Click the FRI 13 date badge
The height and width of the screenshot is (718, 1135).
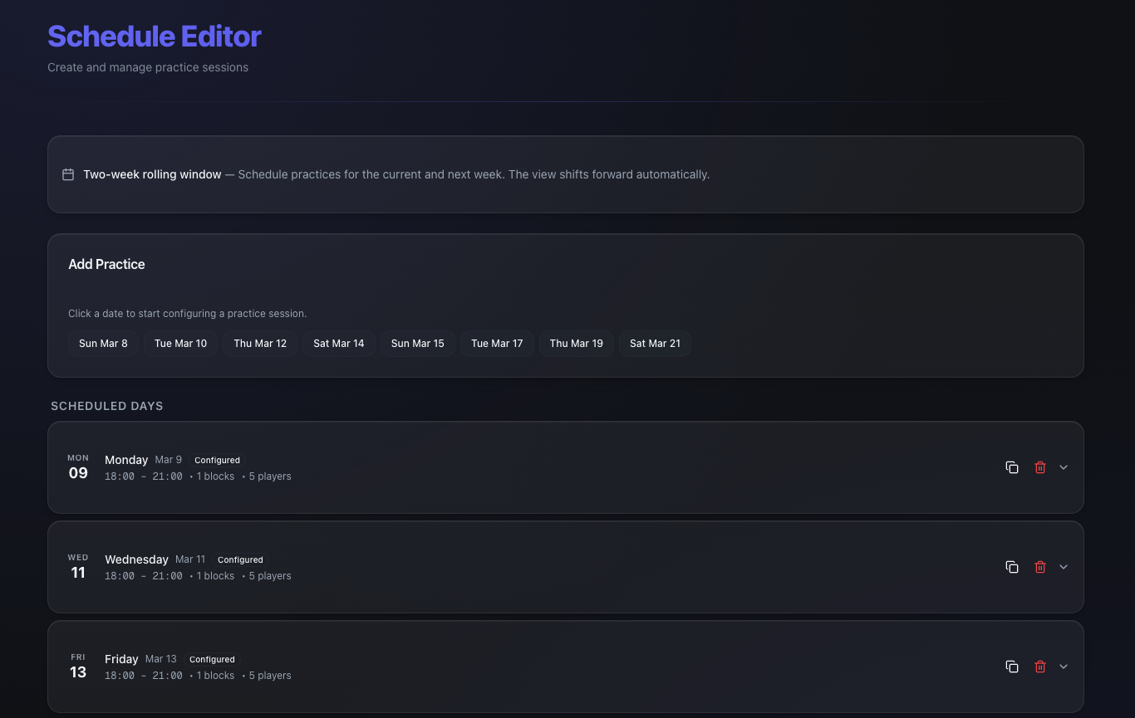point(77,667)
